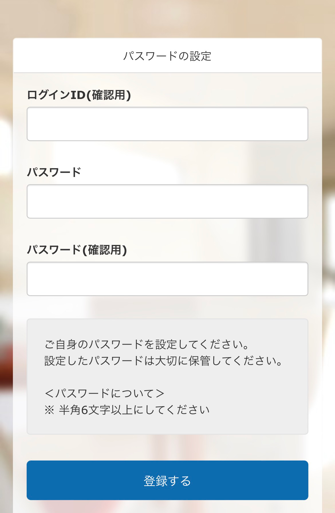Click the word 設定 in the page title

200,56
